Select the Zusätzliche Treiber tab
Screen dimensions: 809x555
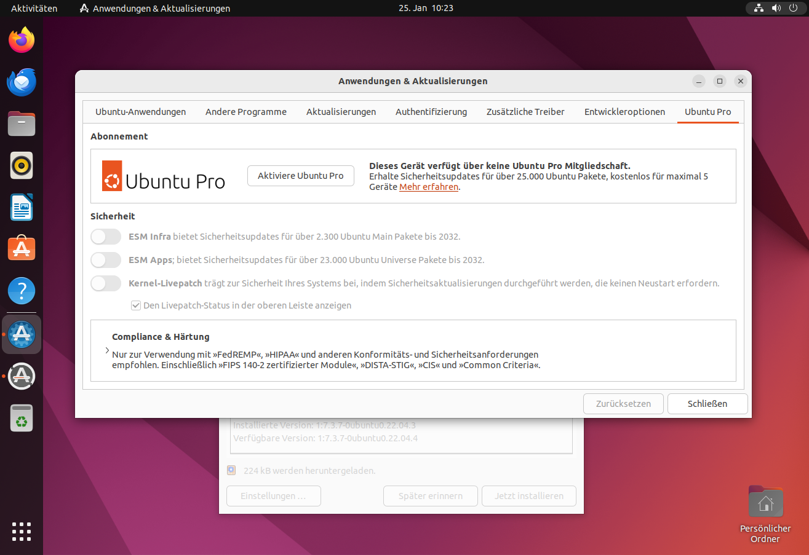525,112
